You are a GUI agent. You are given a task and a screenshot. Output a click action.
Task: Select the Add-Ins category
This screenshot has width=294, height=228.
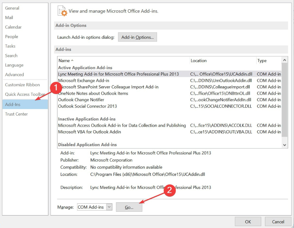coord(25,104)
